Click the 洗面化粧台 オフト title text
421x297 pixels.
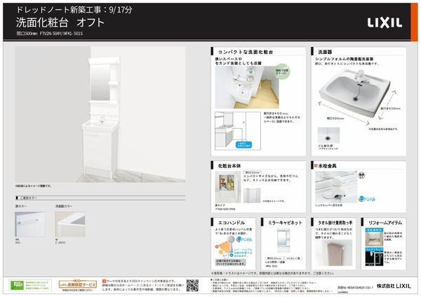click(x=60, y=22)
